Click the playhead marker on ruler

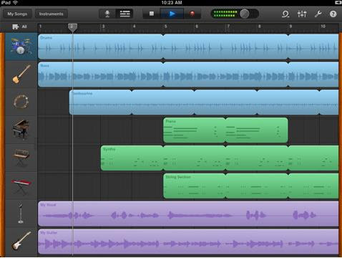coord(72,28)
